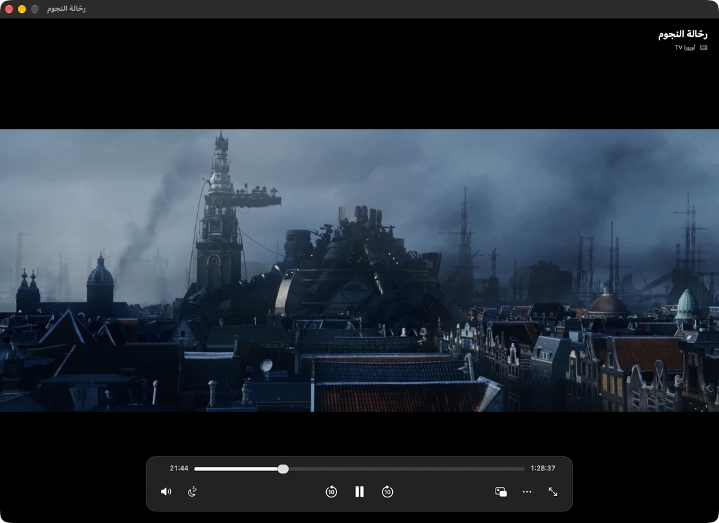Enter full screen with arrows icon
The image size is (719, 523).
click(x=553, y=492)
